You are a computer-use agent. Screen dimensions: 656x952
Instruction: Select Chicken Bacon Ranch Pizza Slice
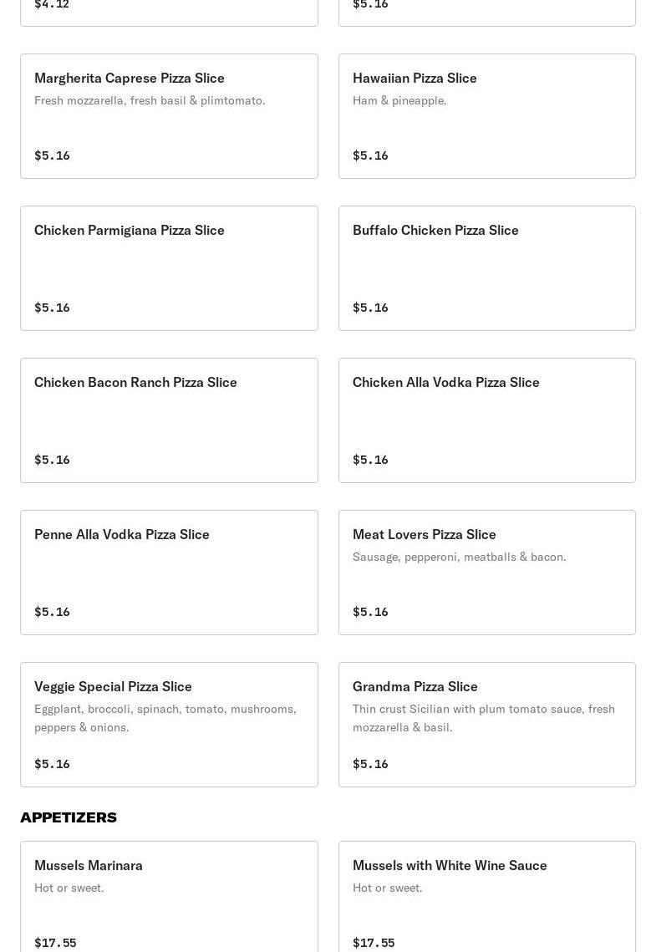[169, 420]
